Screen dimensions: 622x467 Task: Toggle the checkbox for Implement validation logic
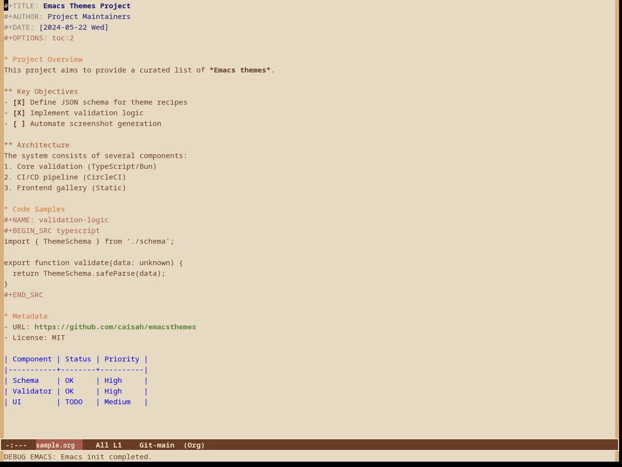19,113
